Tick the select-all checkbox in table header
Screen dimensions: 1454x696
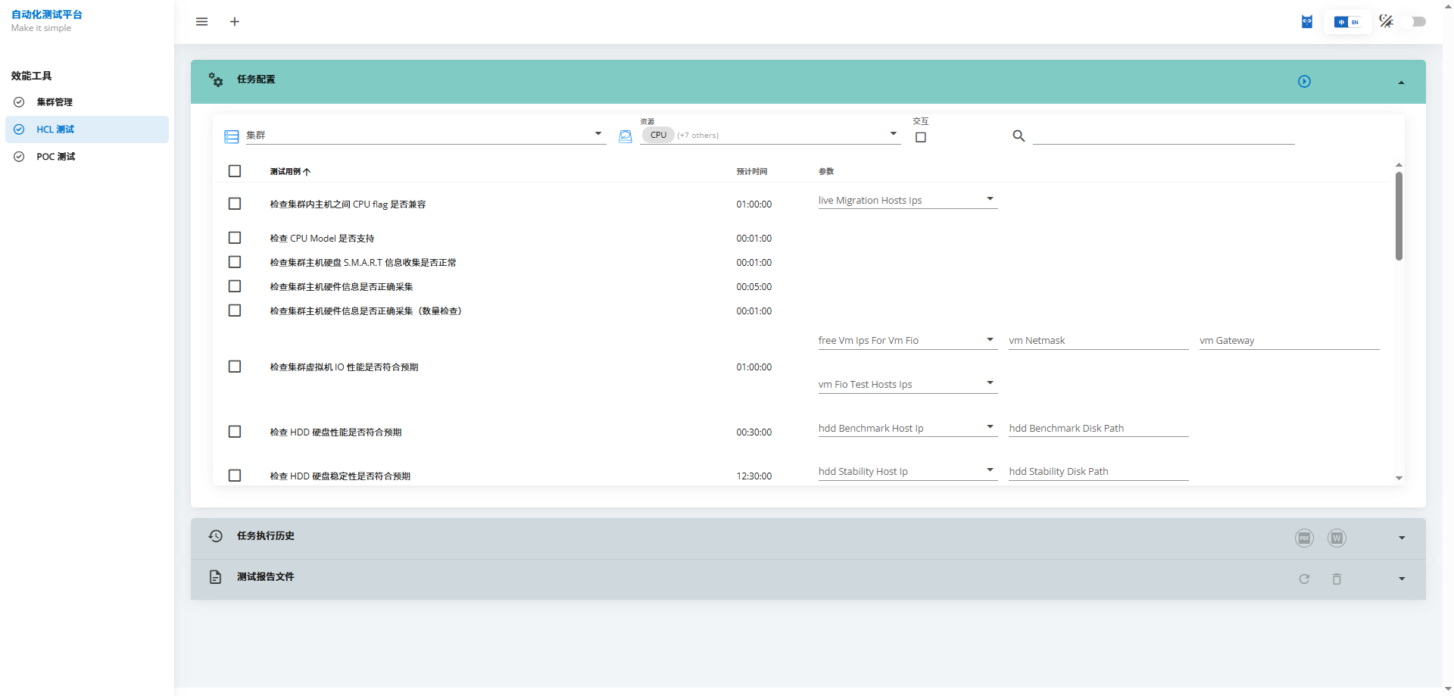235,172
